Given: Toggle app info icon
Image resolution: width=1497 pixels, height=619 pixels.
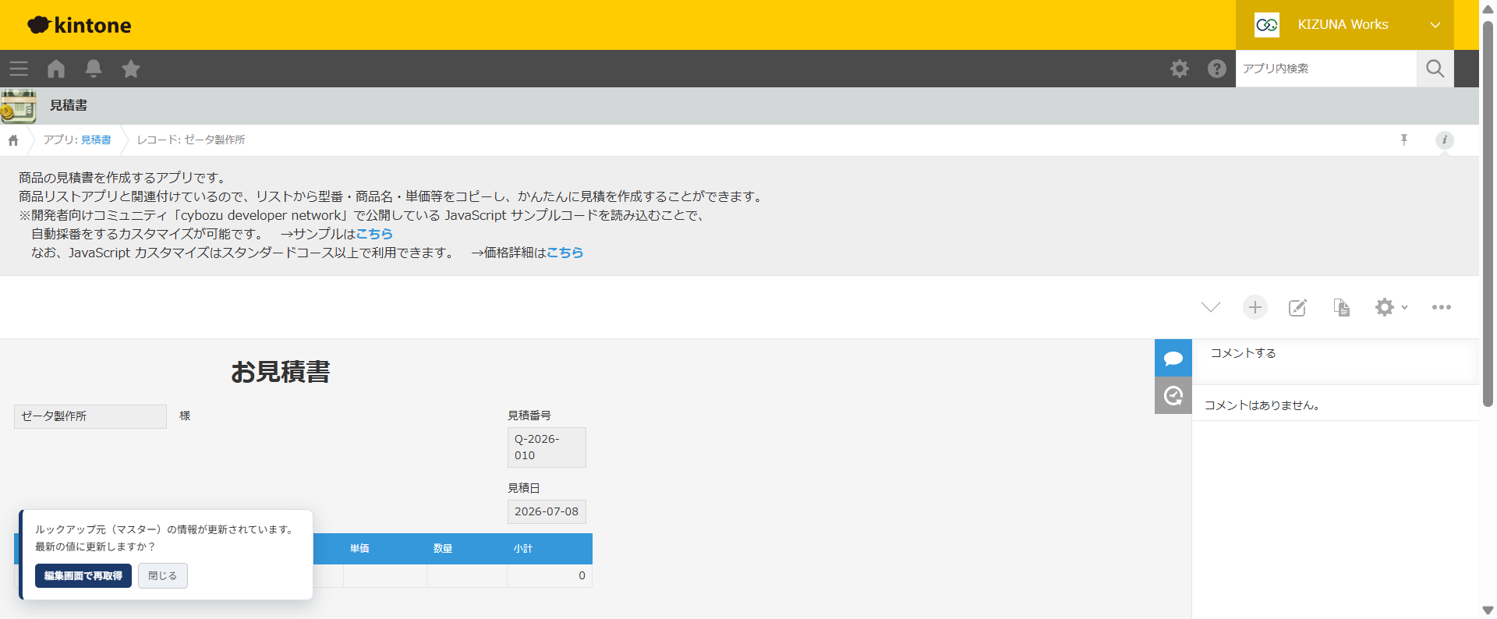Looking at the screenshot, I should click(1445, 140).
